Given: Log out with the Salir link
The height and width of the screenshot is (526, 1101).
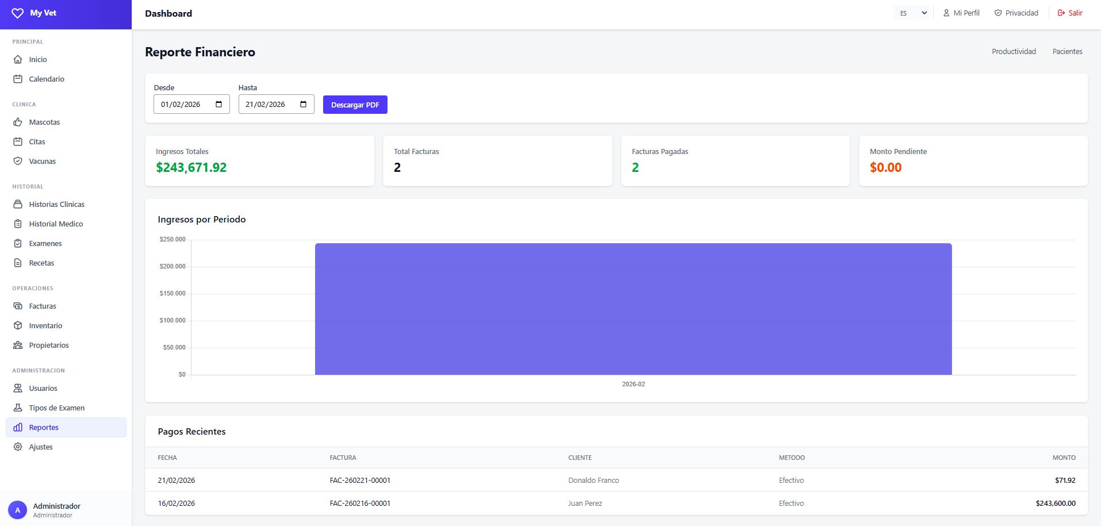Looking at the screenshot, I should (1070, 13).
